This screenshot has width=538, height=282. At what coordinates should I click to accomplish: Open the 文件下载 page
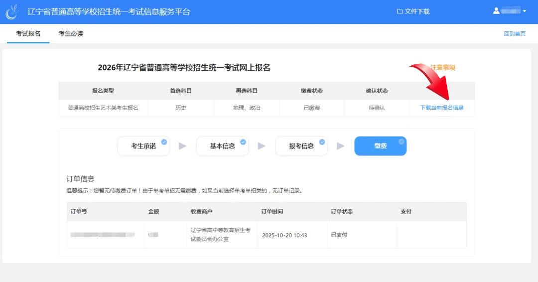[x=416, y=11]
